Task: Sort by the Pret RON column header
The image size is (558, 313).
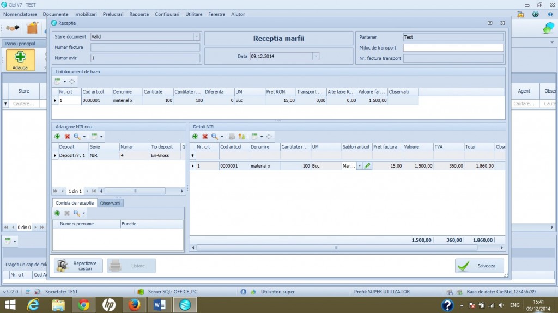Action: [x=280, y=92]
